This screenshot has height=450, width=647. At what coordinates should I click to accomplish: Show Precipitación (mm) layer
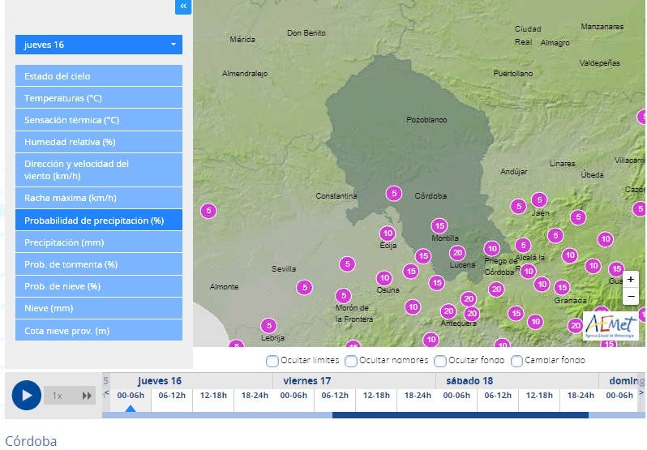tap(99, 242)
